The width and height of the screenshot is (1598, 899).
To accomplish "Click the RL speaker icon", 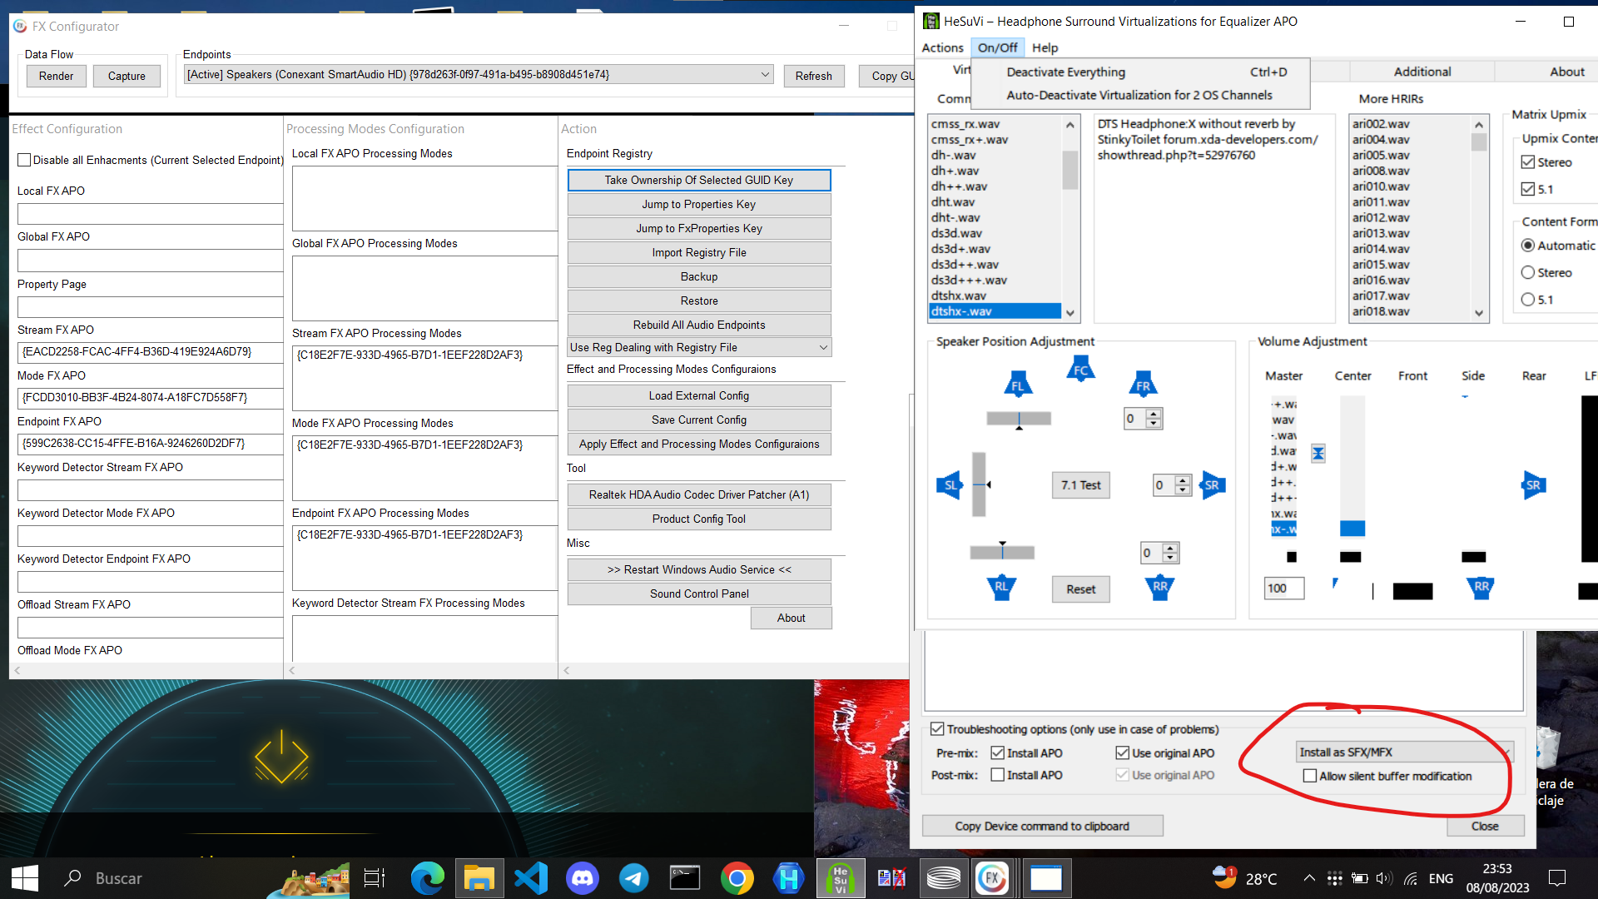I will tap(1001, 588).
